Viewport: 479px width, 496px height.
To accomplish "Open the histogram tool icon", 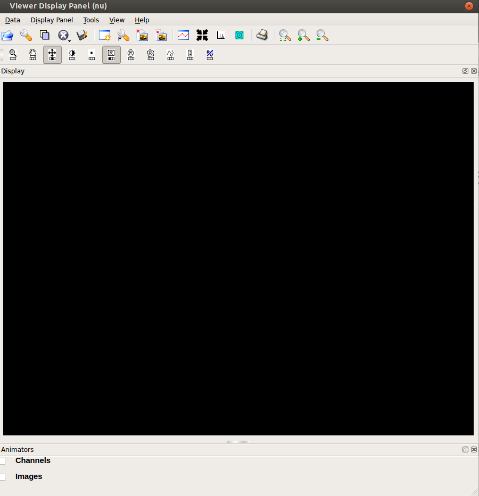I will 221,35.
